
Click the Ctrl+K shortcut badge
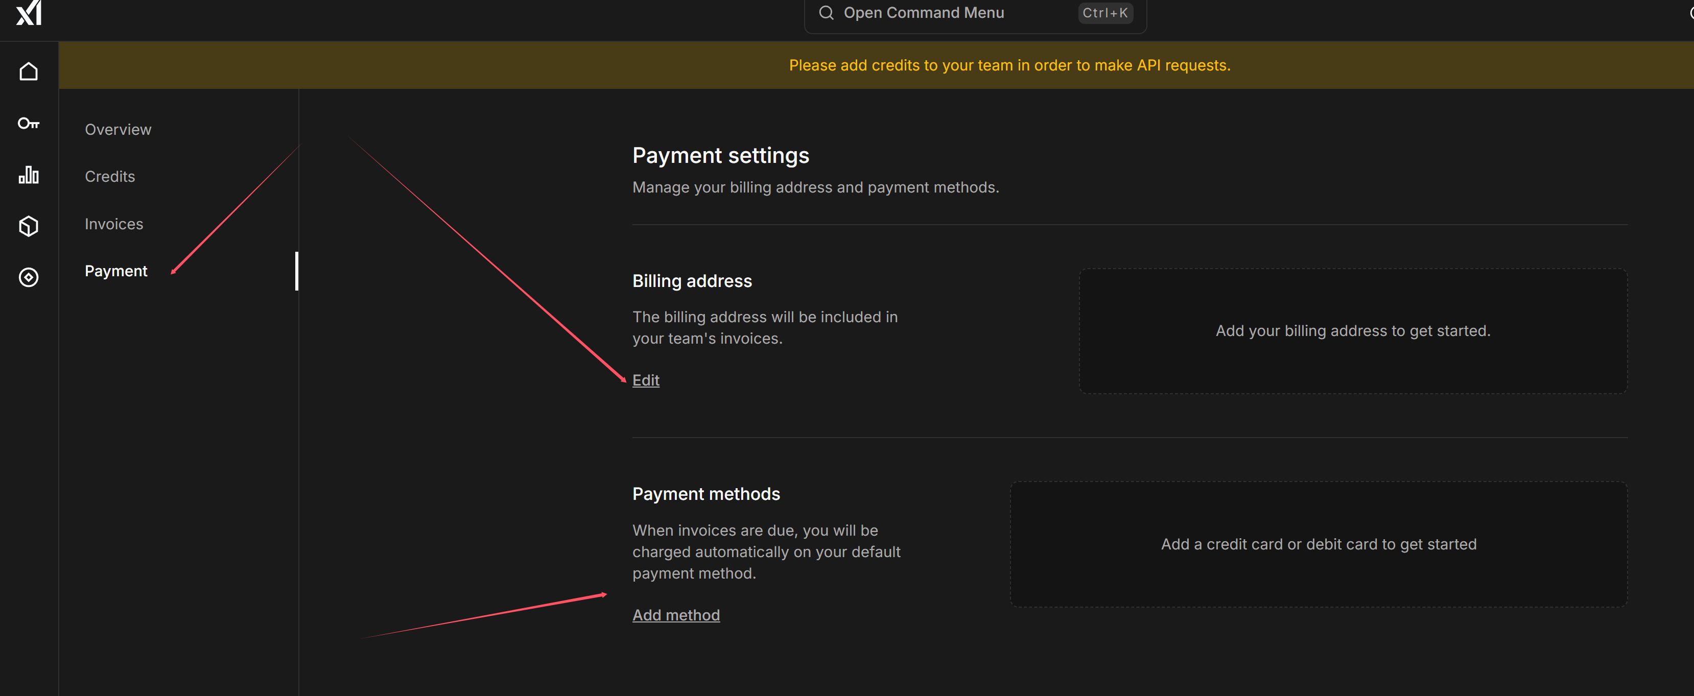pos(1105,12)
